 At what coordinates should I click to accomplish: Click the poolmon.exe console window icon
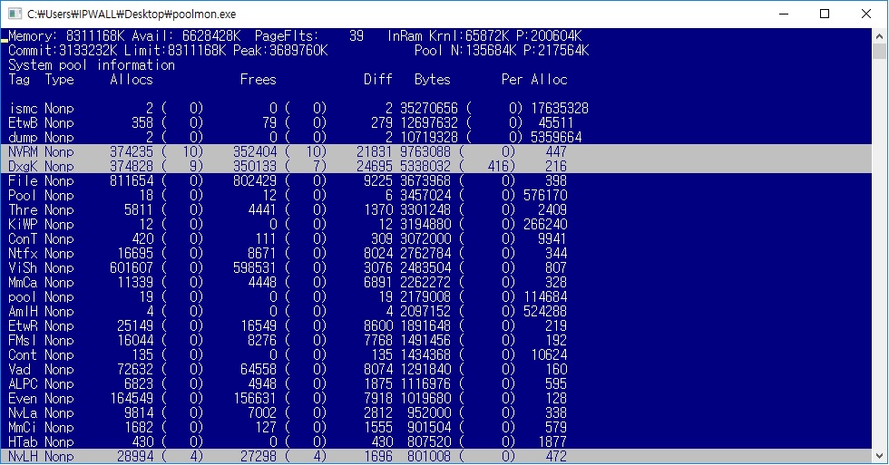click(15, 14)
